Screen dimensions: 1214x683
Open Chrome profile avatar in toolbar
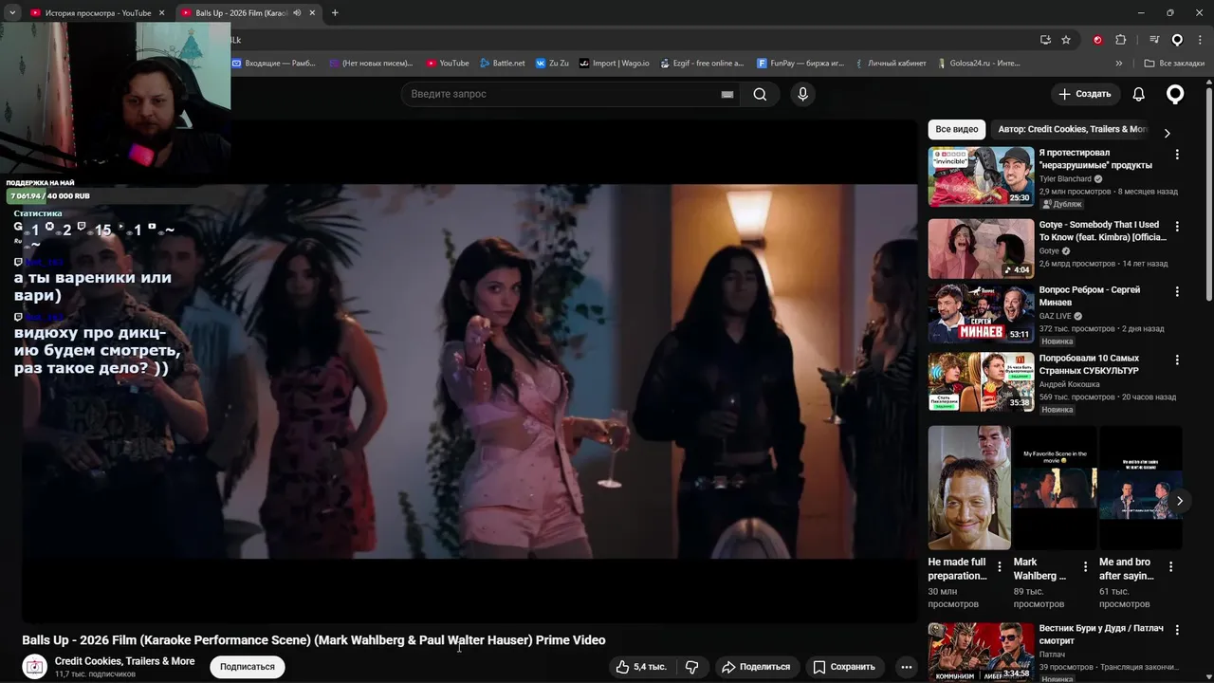click(1177, 40)
